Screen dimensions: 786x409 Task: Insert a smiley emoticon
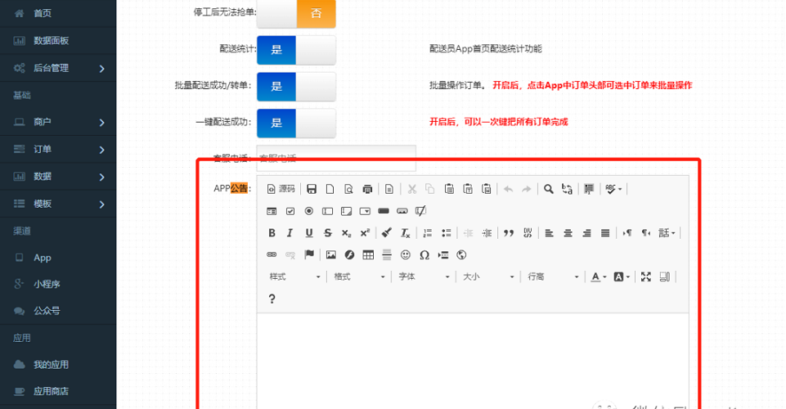pos(406,255)
